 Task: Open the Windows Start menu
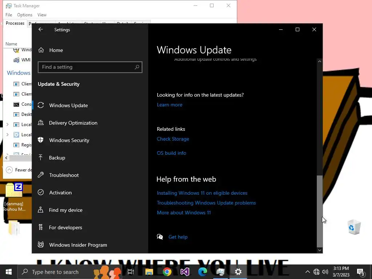coord(9,272)
